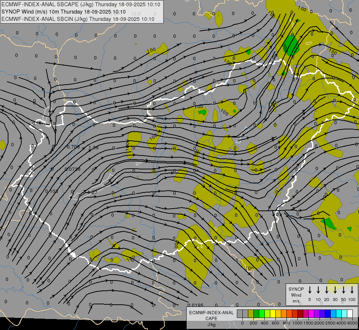359x330 pixels.
Task: Click the 'm/s' unit label in wind legend
Action: [296, 301]
